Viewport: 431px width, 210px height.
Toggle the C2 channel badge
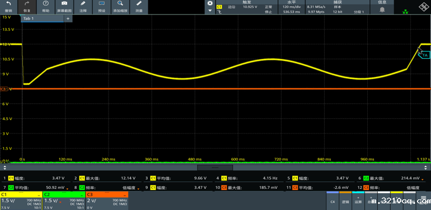click(46, 194)
